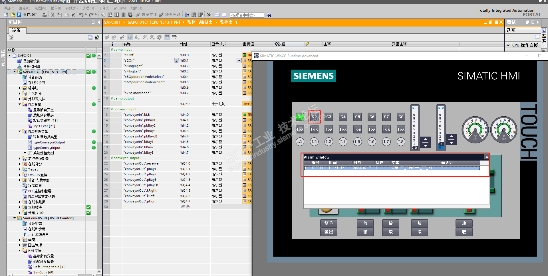Click the delete X icon beside paste
Screen dimensions: 548x276
coord(73,15)
